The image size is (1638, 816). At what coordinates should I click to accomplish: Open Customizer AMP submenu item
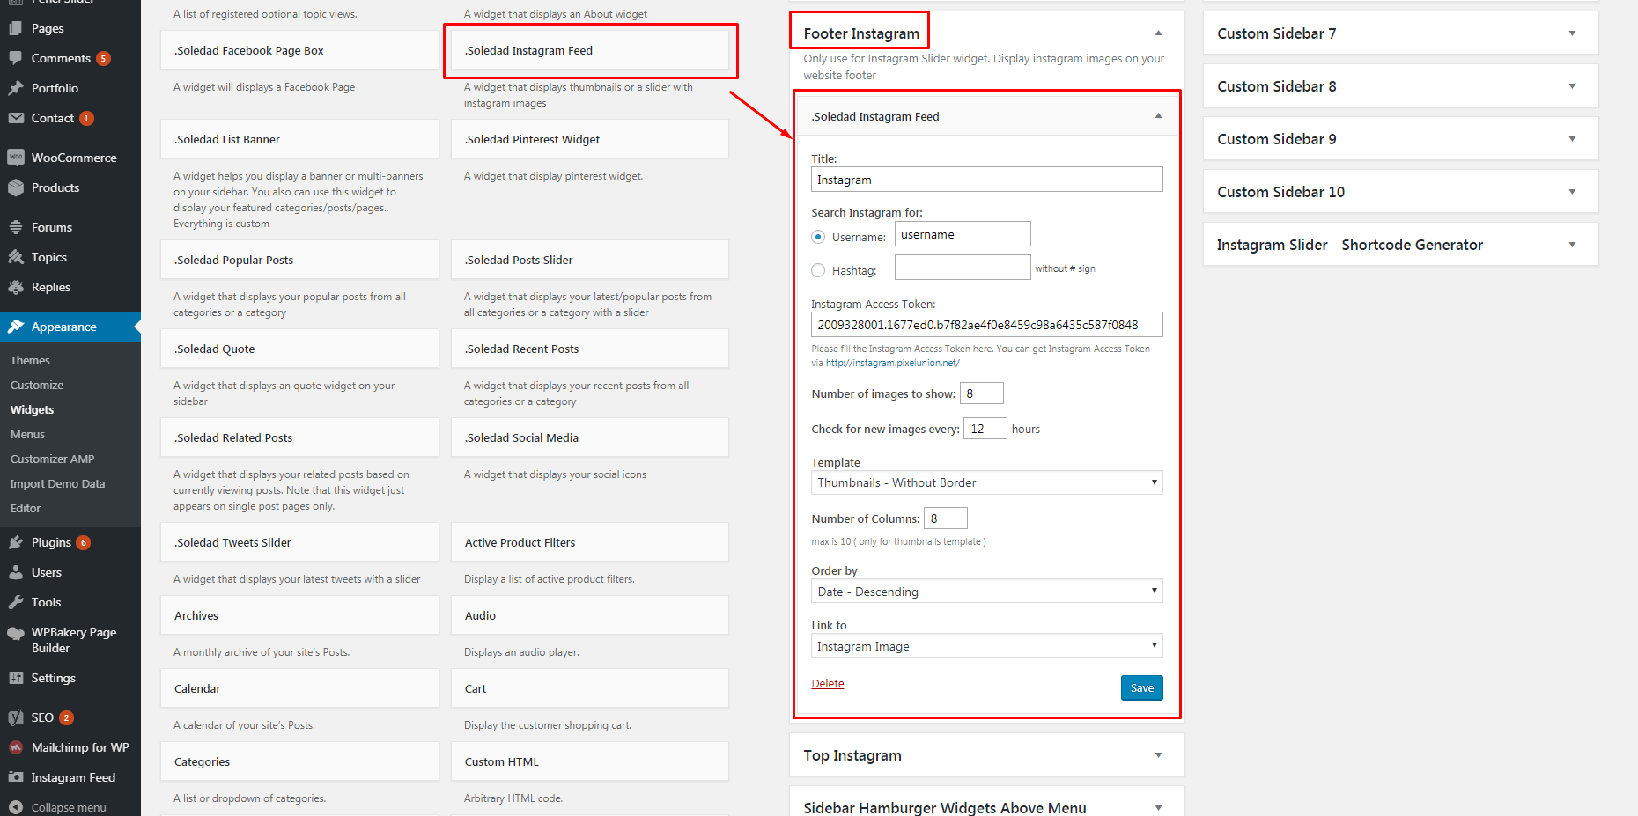coord(52,459)
